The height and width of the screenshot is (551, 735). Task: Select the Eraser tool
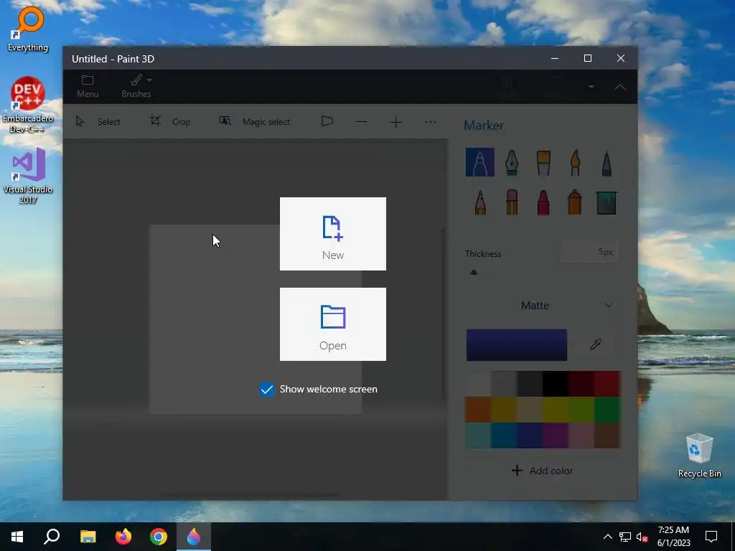pyautogui.click(x=512, y=202)
